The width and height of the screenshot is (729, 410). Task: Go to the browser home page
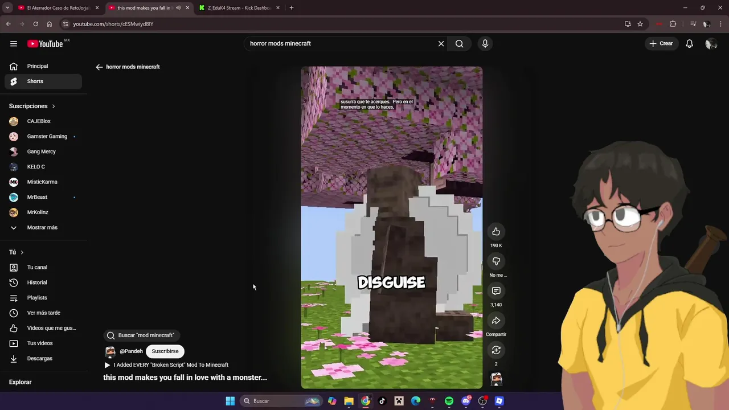pyautogui.click(x=50, y=24)
